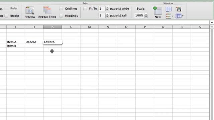Viewport: 214px width, 120px height.
Task: Click the Breaks label text
Action: [15, 16]
